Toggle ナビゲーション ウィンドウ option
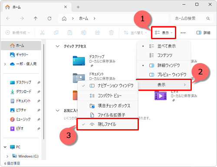The height and width of the screenshot is (167, 217). click(108, 86)
